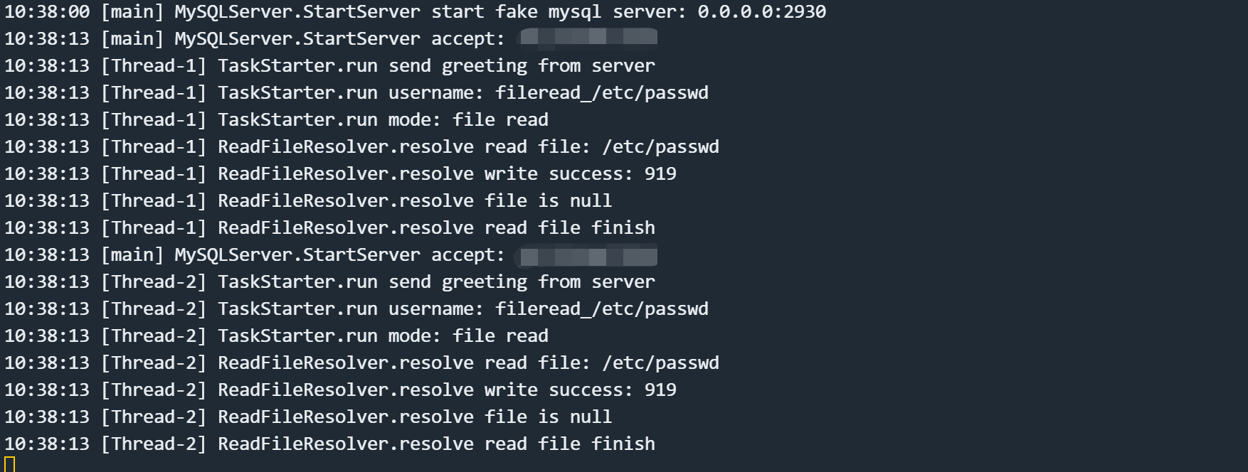This screenshot has width=1248, height=472.
Task: Click "mode: file read" in Thread-2 line
Action: point(468,336)
